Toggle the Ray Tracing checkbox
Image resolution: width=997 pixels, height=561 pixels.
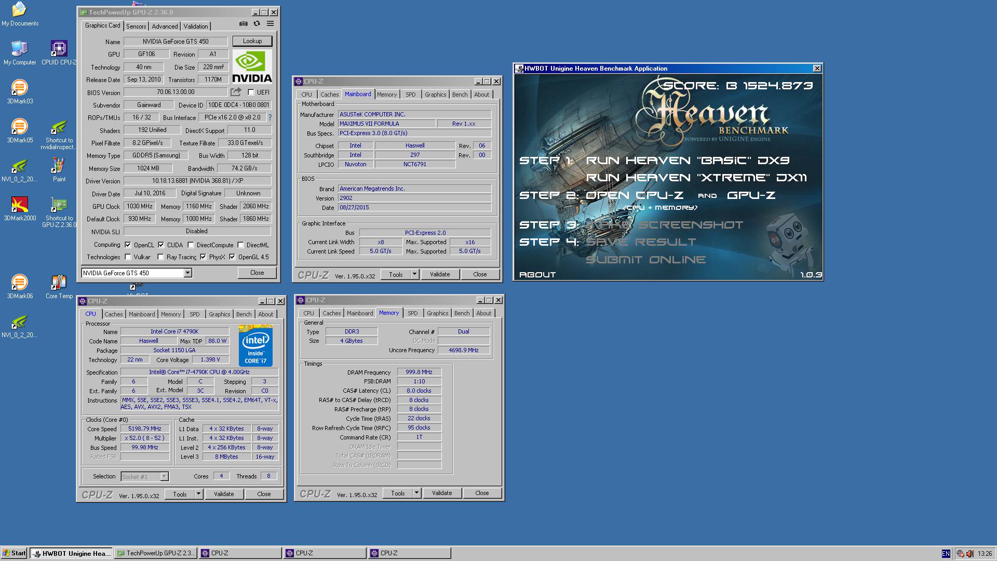coord(160,257)
